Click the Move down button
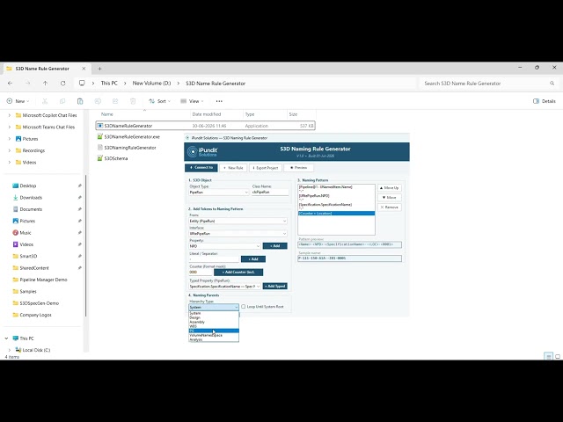The image size is (563, 422). click(389, 197)
